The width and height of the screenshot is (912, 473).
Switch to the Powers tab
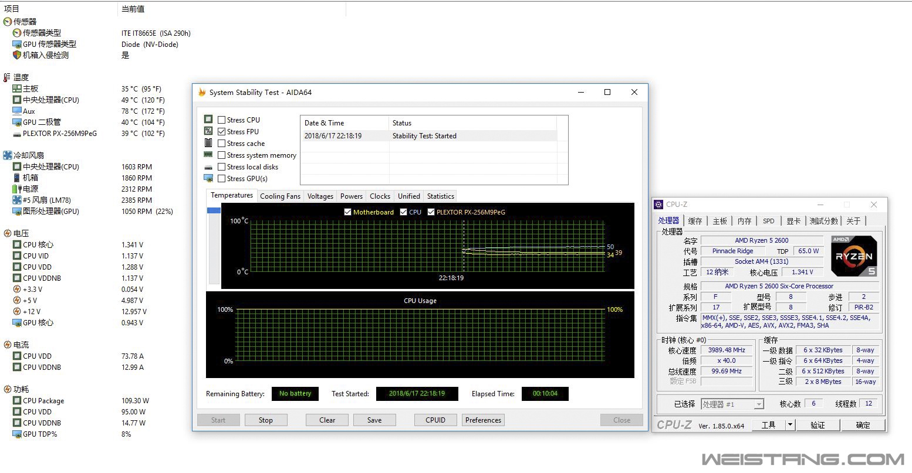pyautogui.click(x=352, y=196)
